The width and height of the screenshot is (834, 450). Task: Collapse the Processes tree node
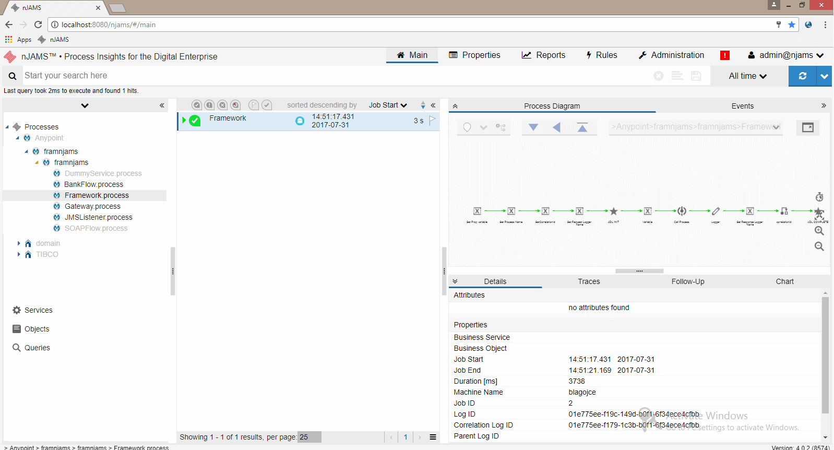[7, 127]
